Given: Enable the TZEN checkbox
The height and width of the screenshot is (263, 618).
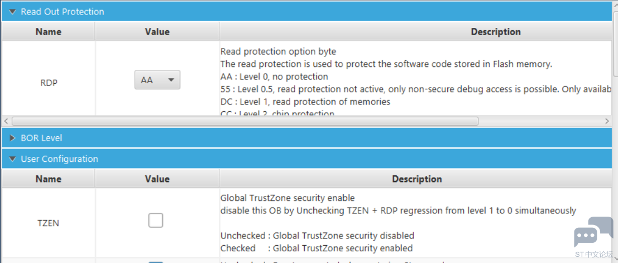Looking at the screenshot, I should pos(156,221).
